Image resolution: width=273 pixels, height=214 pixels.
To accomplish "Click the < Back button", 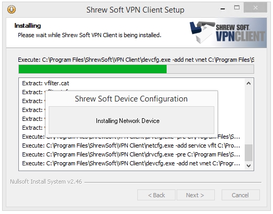I will coord(156,195).
